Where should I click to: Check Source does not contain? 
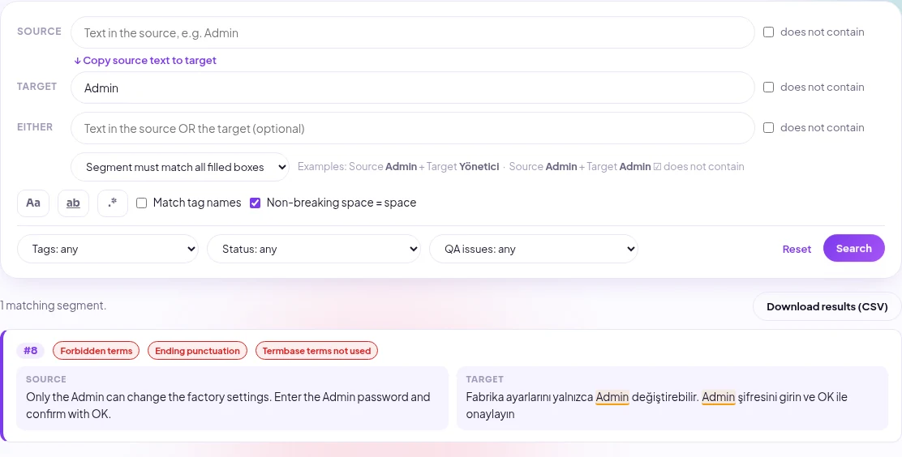click(x=768, y=32)
